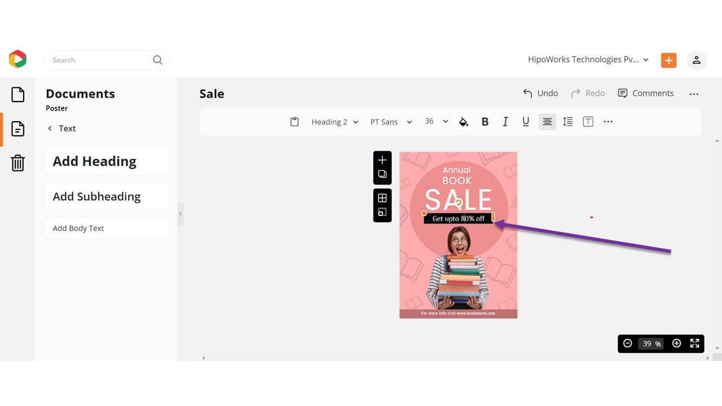
Task: Click the zoom out minus control
Action: click(627, 343)
